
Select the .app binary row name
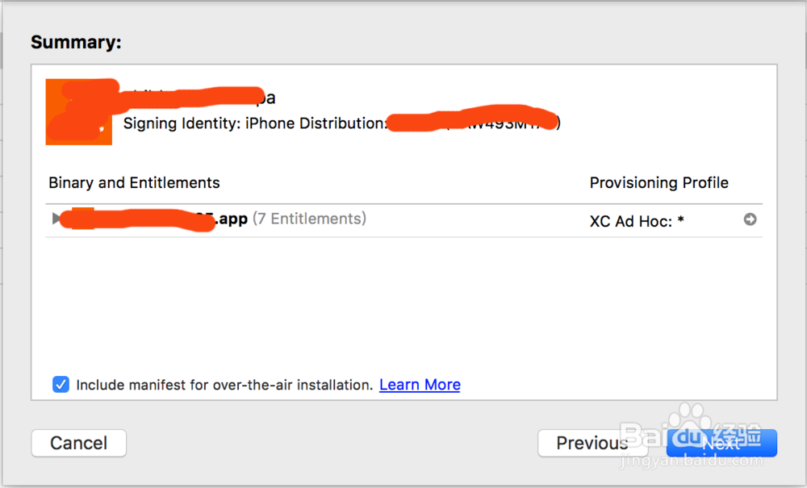153,219
